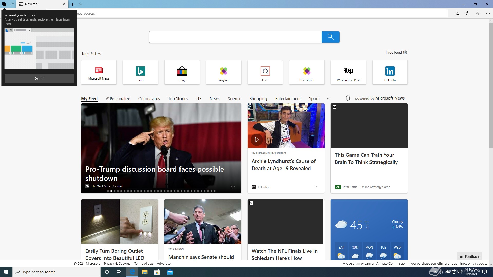Switch to the Coronavirus tab
The width and height of the screenshot is (493, 277).
tap(149, 99)
